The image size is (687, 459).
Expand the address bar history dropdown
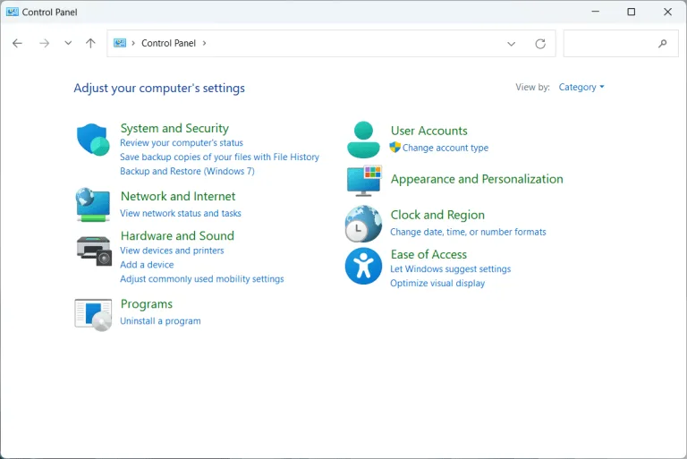[511, 44]
